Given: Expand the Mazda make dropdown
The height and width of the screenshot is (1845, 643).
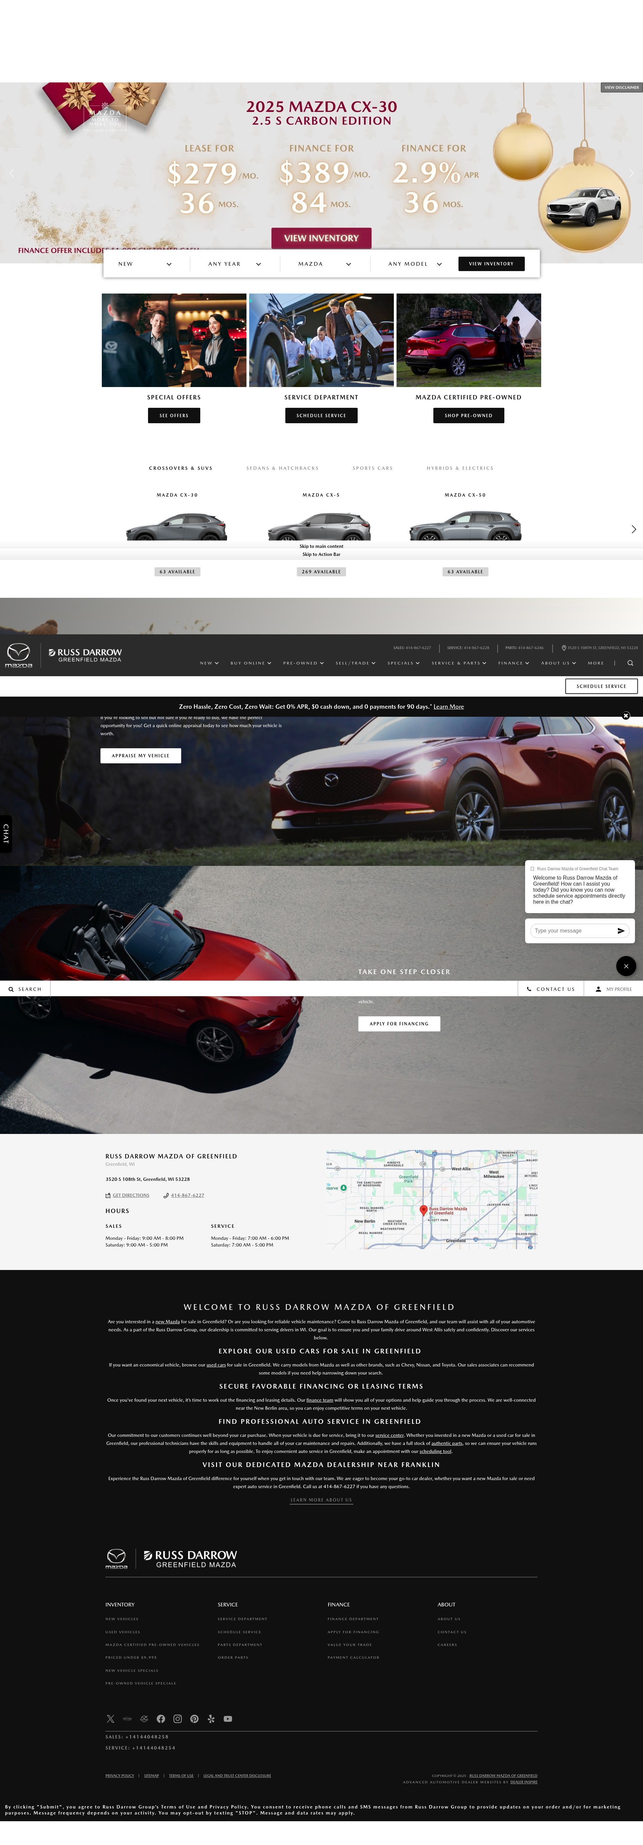Looking at the screenshot, I should click(325, 264).
